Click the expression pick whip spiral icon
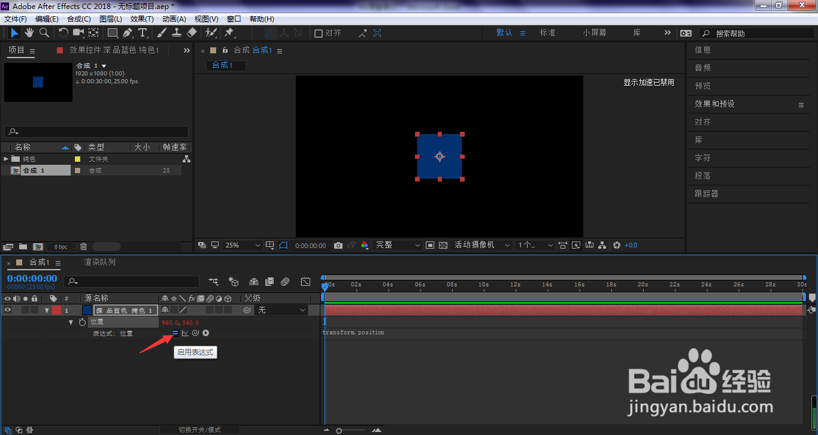The height and width of the screenshot is (435, 818). click(x=195, y=333)
